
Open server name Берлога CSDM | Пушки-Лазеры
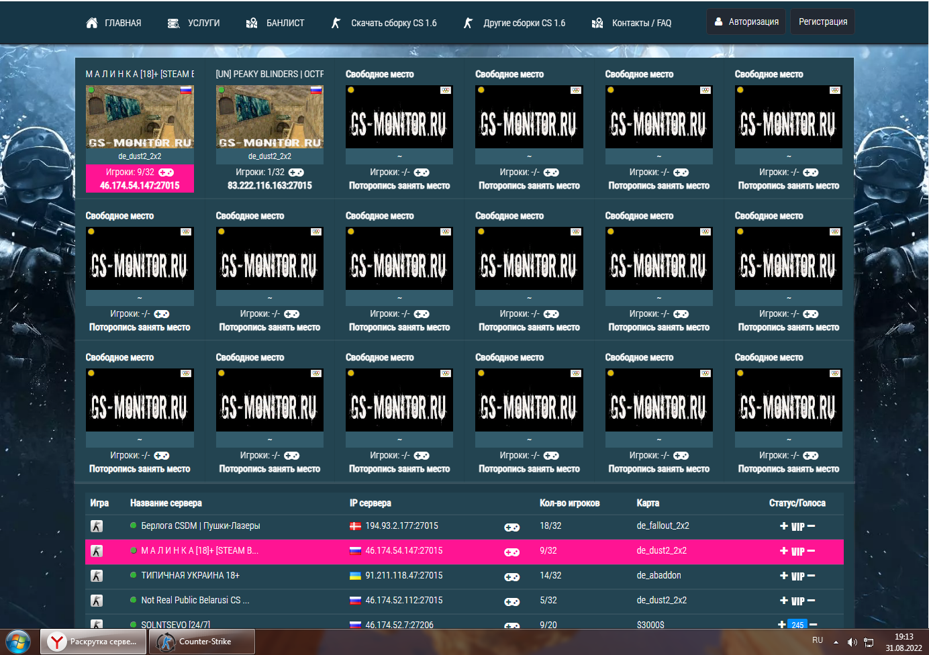tap(201, 526)
